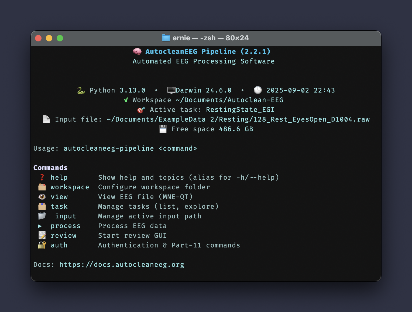The height and width of the screenshot is (312, 412).
Task: Click the folder icon beside input
Action: tap(42, 216)
